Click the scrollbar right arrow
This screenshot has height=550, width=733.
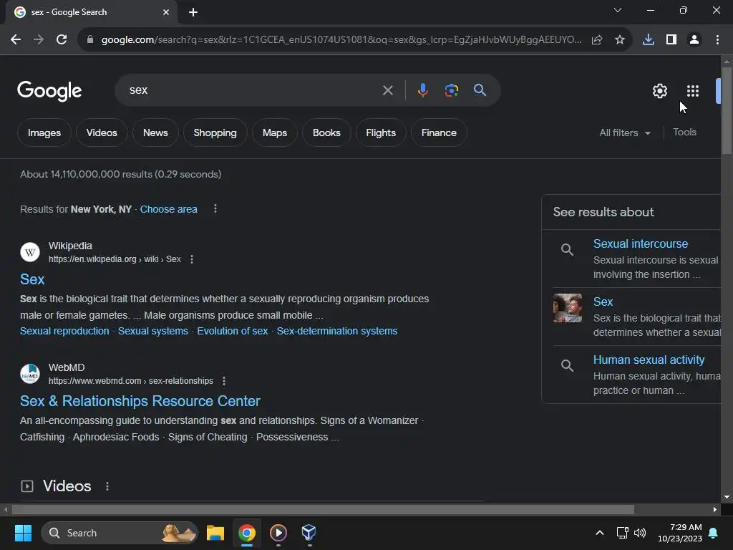(x=715, y=509)
